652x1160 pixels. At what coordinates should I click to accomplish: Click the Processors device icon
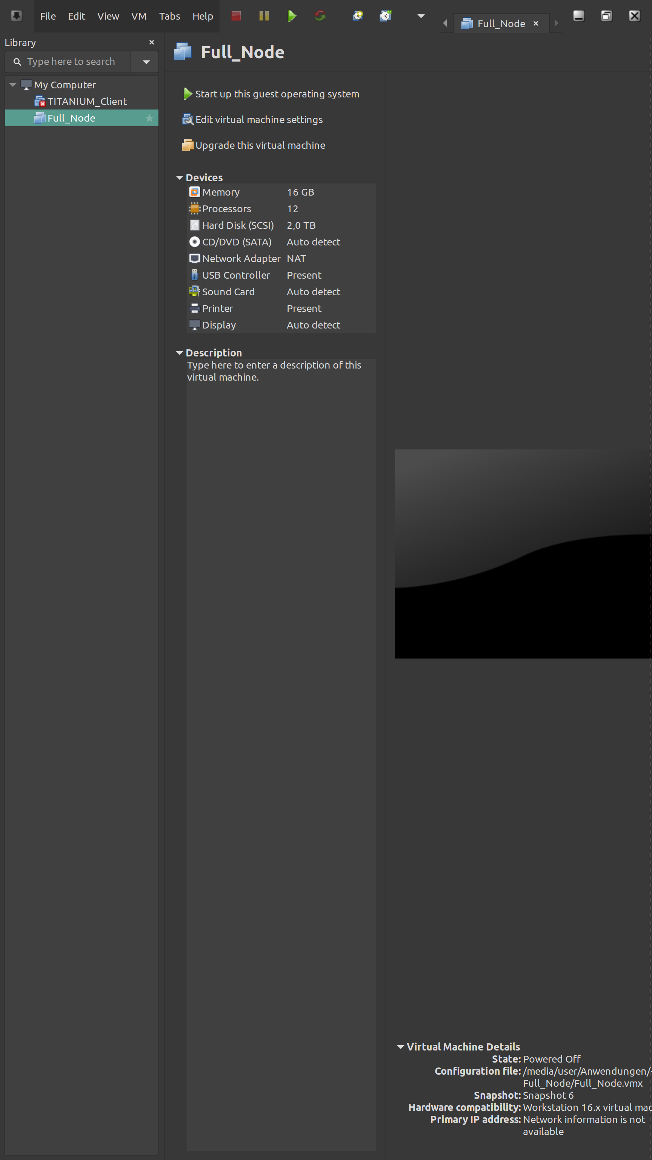[x=194, y=209]
